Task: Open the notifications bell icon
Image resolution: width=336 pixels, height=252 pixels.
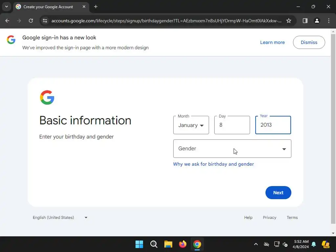Action: pos(314,244)
